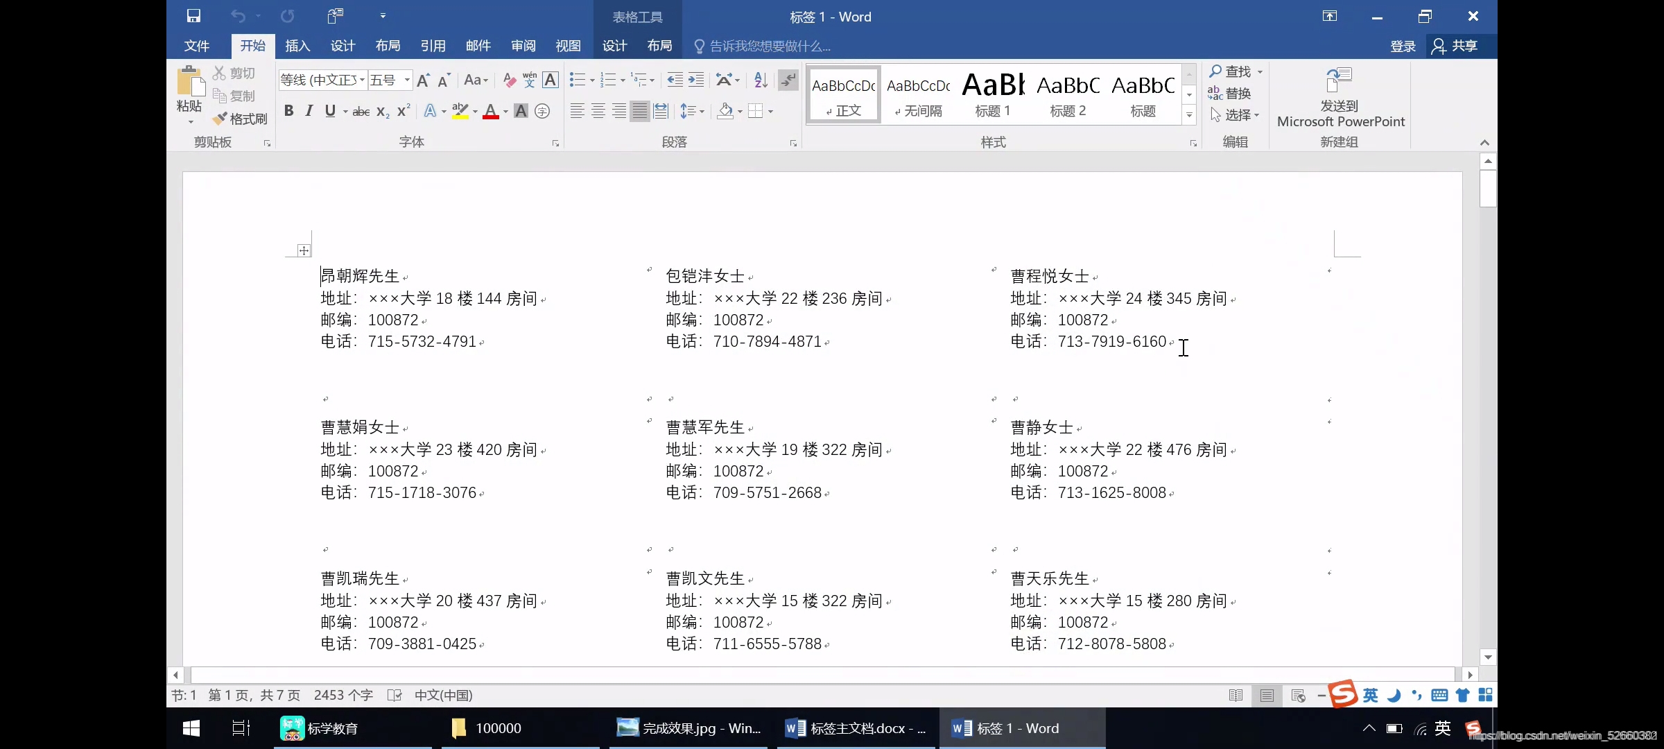Viewport: 1664px width, 749px height.
Task: Open the 文件 menu tab
Action: [196, 46]
